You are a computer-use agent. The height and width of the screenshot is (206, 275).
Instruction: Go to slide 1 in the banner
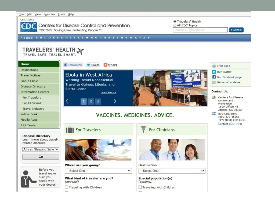pyautogui.click(x=84, y=101)
